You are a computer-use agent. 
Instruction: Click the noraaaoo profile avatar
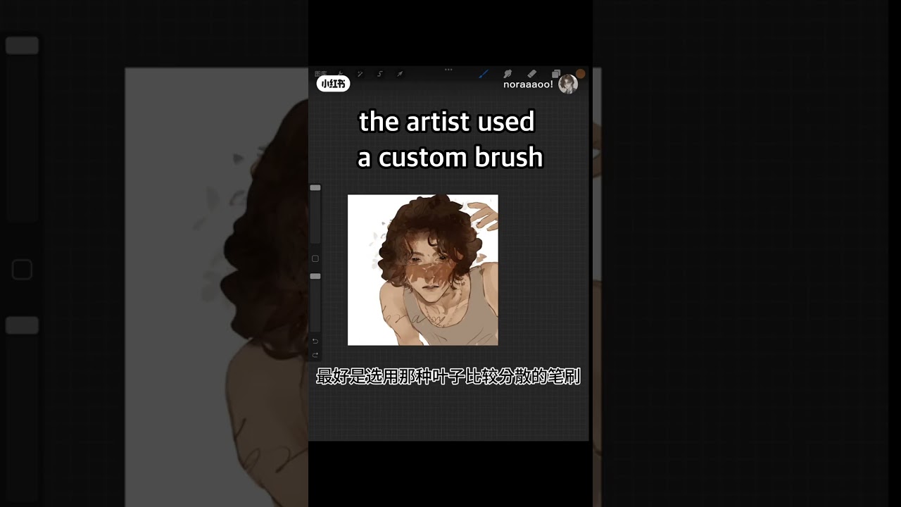(x=568, y=84)
